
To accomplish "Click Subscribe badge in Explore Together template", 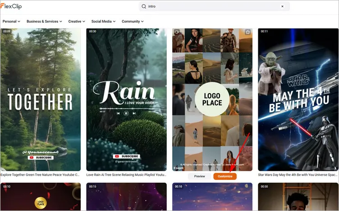I will click(41, 158).
